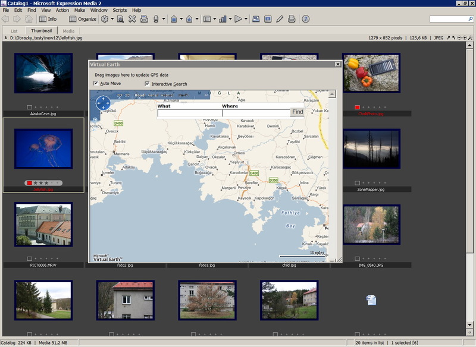Click the What search field

tap(190, 113)
